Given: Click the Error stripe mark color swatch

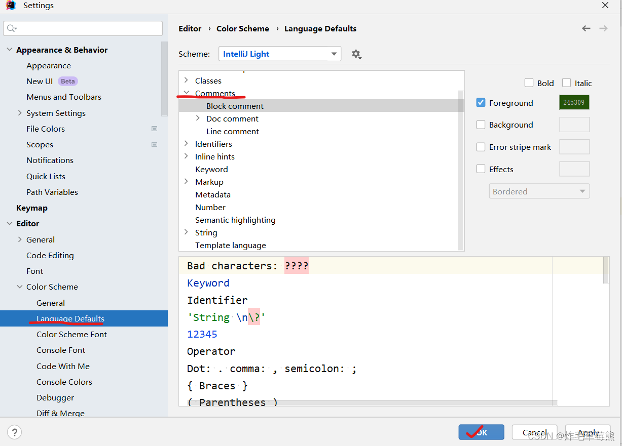Looking at the screenshot, I should coord(574,147).
